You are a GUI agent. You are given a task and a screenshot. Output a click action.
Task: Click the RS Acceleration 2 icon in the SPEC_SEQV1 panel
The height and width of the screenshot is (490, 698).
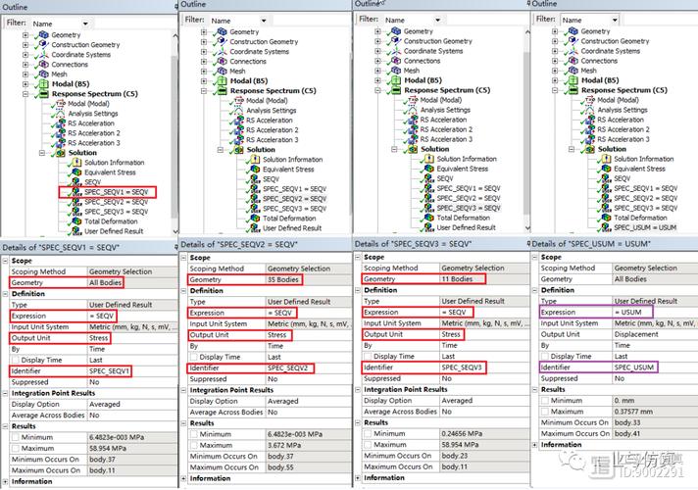60,133
